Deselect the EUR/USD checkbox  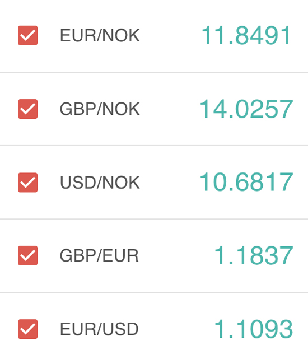pos(28,329)
